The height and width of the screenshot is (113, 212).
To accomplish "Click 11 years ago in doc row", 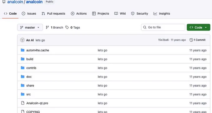I will [x=198, y=77].
